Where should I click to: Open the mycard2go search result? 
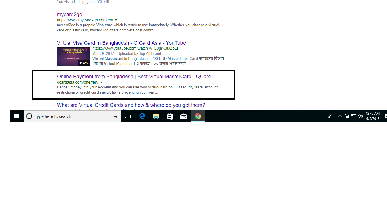[x=69, y=14]
